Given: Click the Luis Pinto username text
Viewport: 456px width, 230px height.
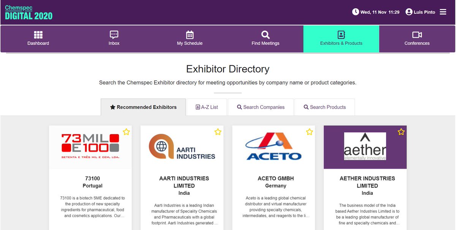Looking at the screenshot, I should tap(424, 12).
